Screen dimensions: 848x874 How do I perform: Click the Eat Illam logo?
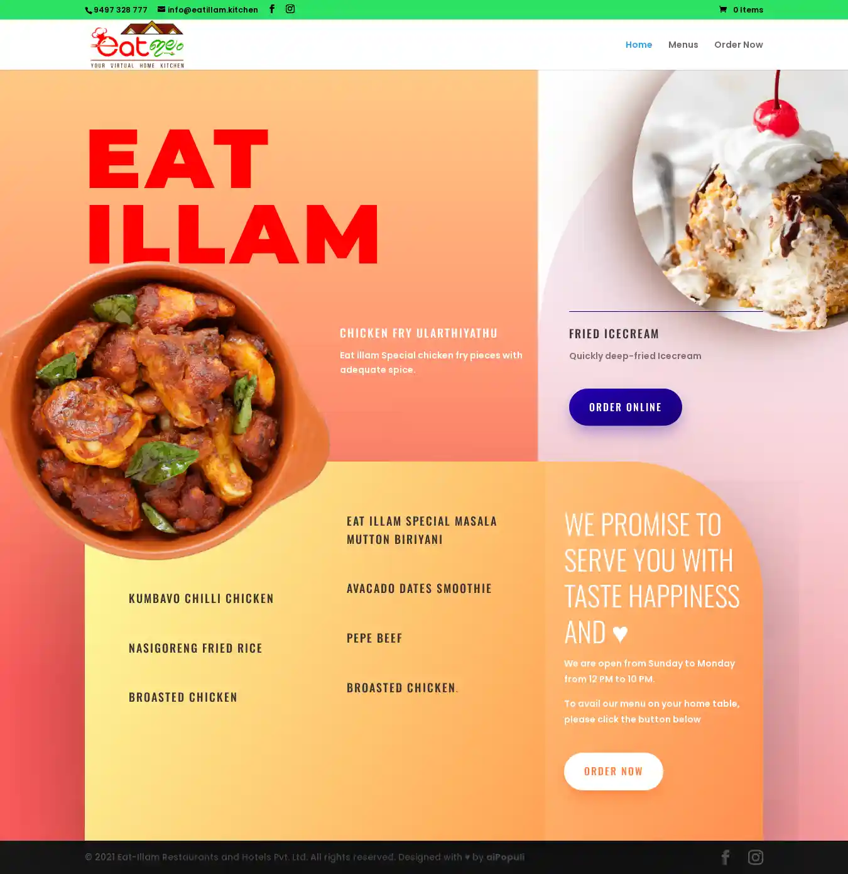(137, 45)
